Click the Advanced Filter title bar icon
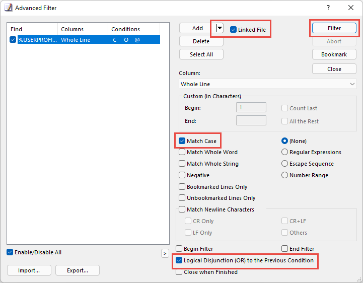The height and width of the screenshot is (283, 363). point(9,8)
